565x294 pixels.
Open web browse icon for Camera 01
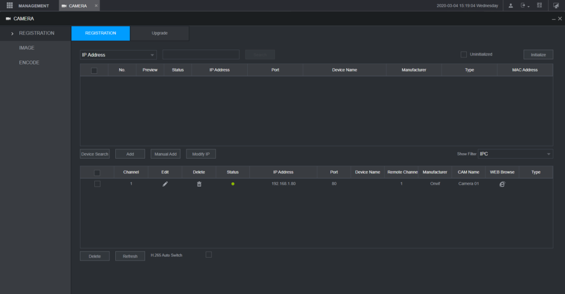(502, 184)
